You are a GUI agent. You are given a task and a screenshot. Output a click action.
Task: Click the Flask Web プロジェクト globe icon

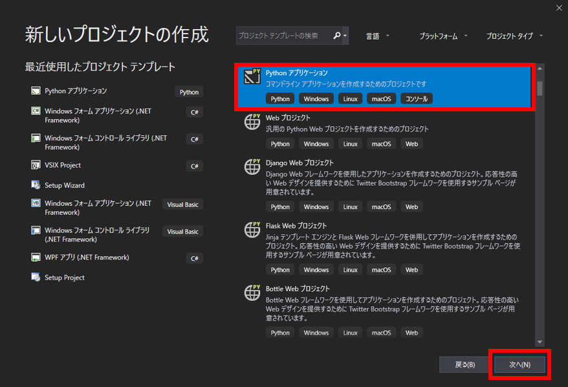coord(252,229)
